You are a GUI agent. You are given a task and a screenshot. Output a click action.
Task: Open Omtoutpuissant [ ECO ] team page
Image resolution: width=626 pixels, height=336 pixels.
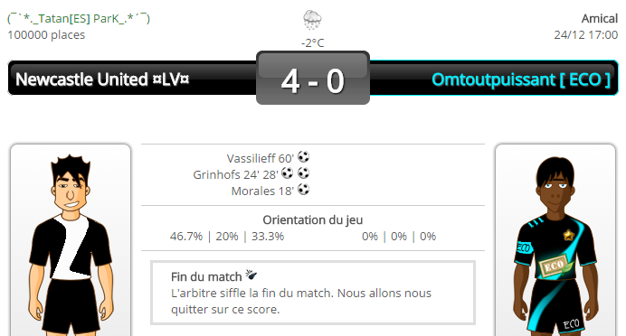(x=521, y=79)
